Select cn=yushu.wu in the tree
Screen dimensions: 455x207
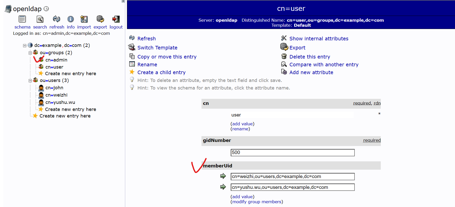pyautogui.click(x=60, y=102)
